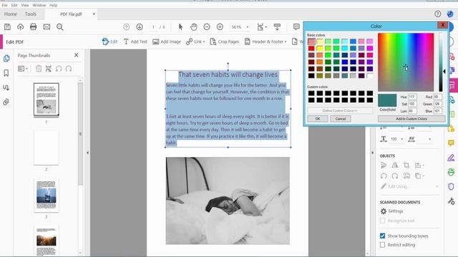Image resolution: width=458 pixels, height=257 pixels.
Task: Click the crop icon under Objects
Action: pos(406,165)
